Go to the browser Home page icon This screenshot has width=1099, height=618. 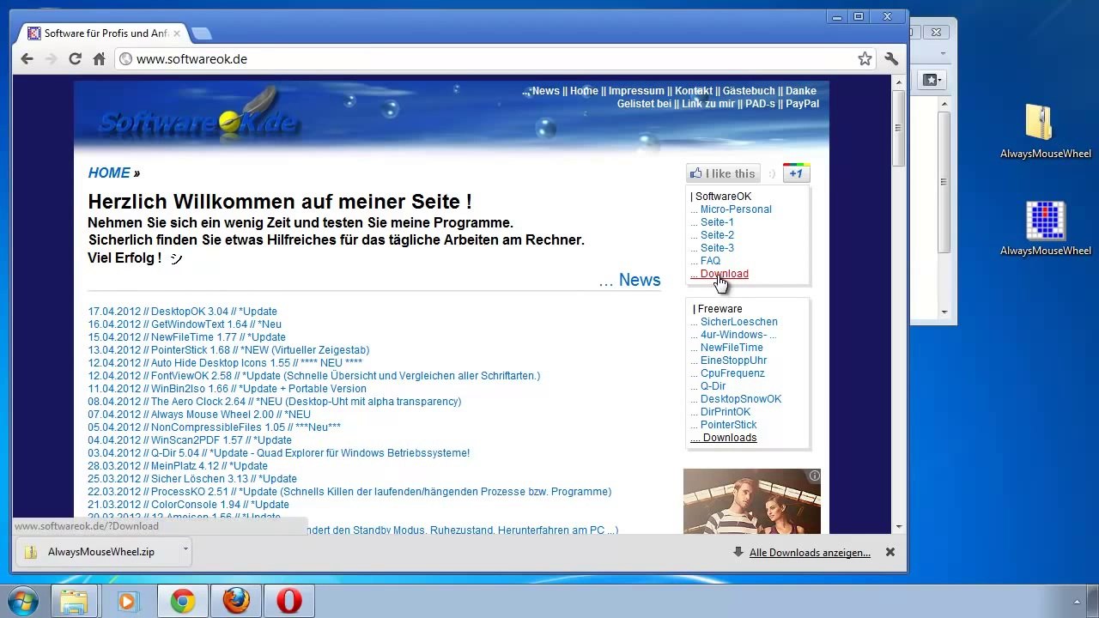point(99,59)
